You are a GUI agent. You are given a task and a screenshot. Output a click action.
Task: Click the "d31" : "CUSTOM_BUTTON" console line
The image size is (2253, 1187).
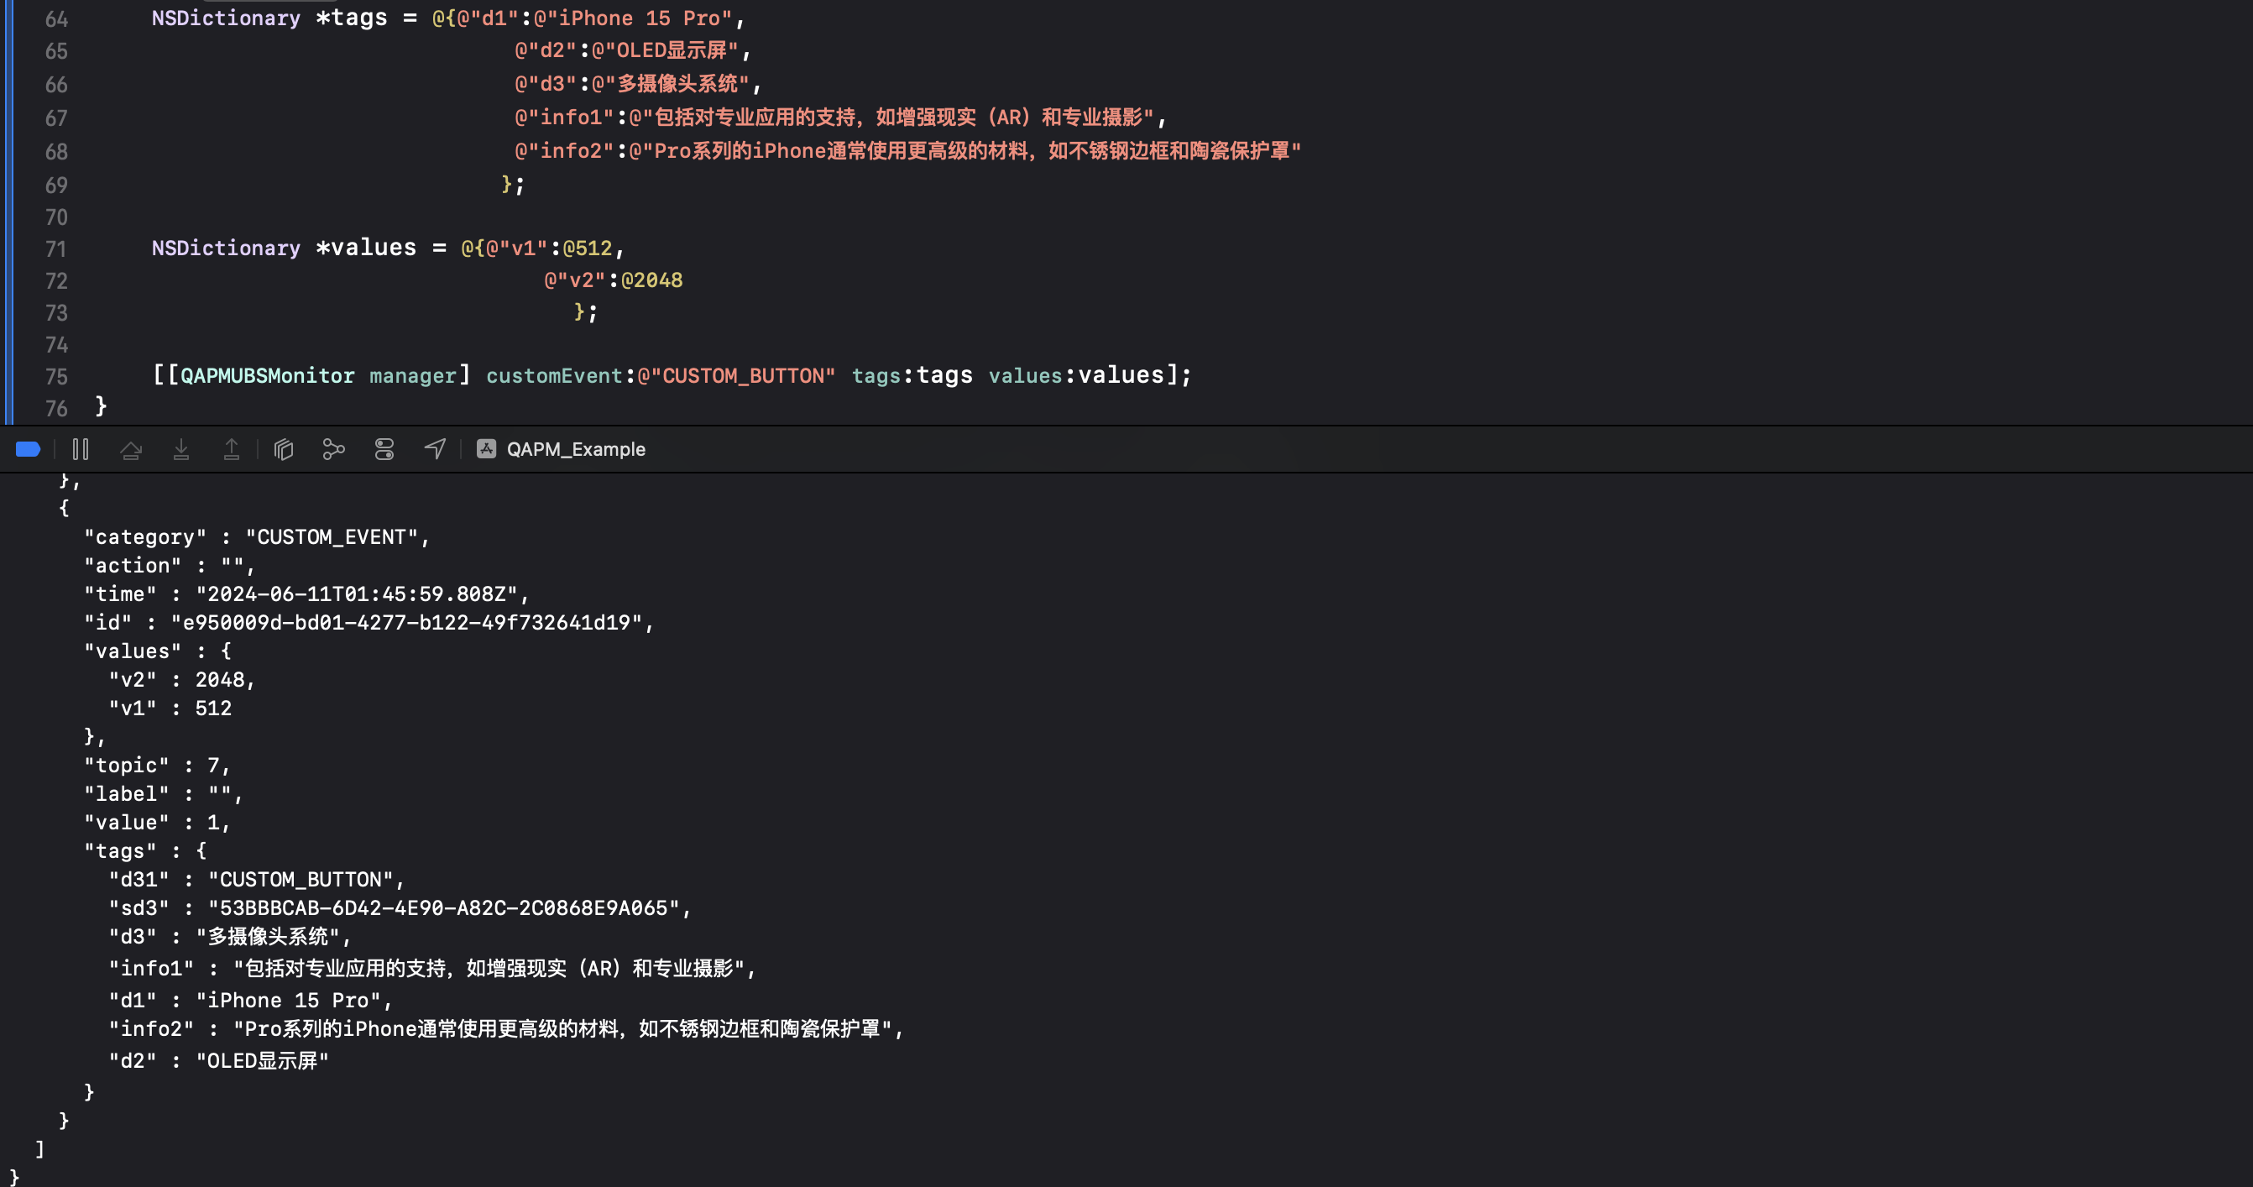point(257,880)
